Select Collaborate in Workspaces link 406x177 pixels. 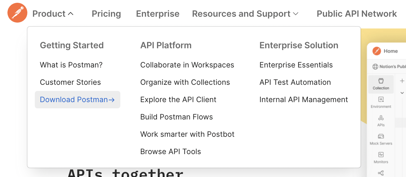[187, 65]
